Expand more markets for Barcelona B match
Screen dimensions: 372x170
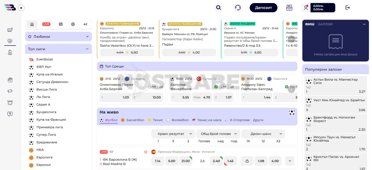click(x=290, y=161)
